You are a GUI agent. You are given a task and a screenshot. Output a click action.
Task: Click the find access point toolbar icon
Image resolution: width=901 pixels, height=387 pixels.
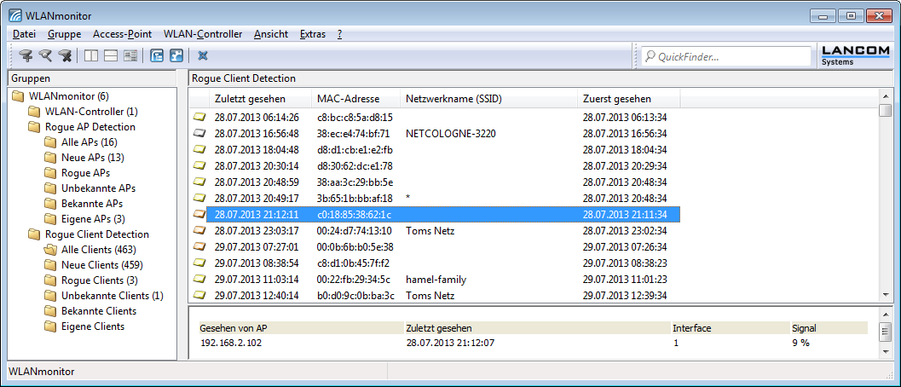point(45,56)
